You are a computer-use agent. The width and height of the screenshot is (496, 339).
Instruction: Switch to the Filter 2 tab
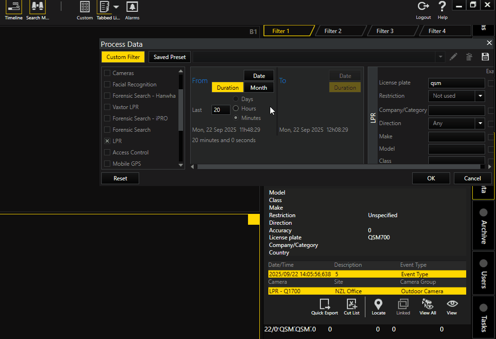333,31
